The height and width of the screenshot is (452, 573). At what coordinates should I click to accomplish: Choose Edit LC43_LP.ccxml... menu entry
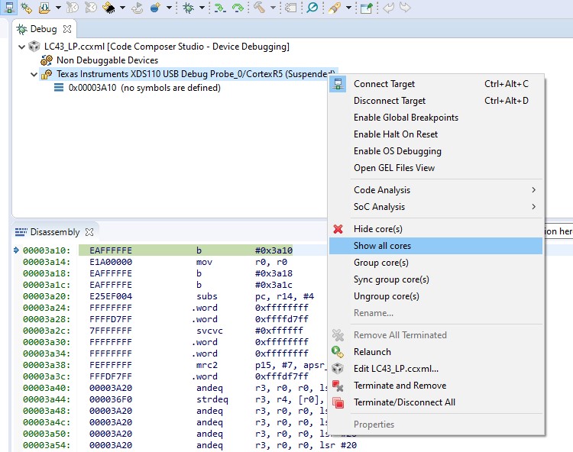(435, 369)
